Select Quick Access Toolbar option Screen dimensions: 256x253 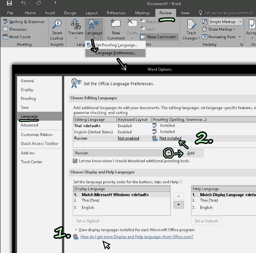[x=39, y=143]
